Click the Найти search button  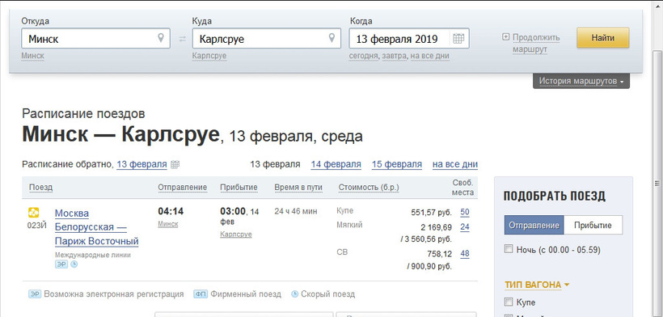click(x=603, y=38)
